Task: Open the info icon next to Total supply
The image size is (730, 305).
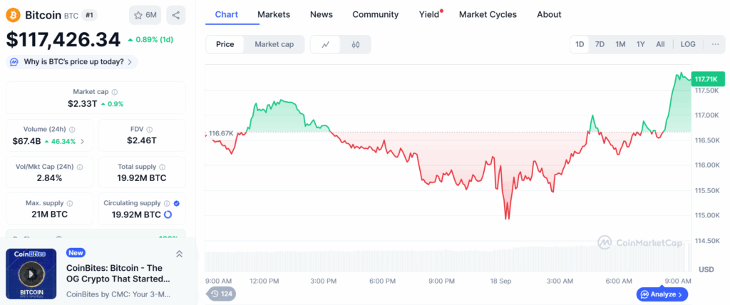Action: (x=162, y=167)
